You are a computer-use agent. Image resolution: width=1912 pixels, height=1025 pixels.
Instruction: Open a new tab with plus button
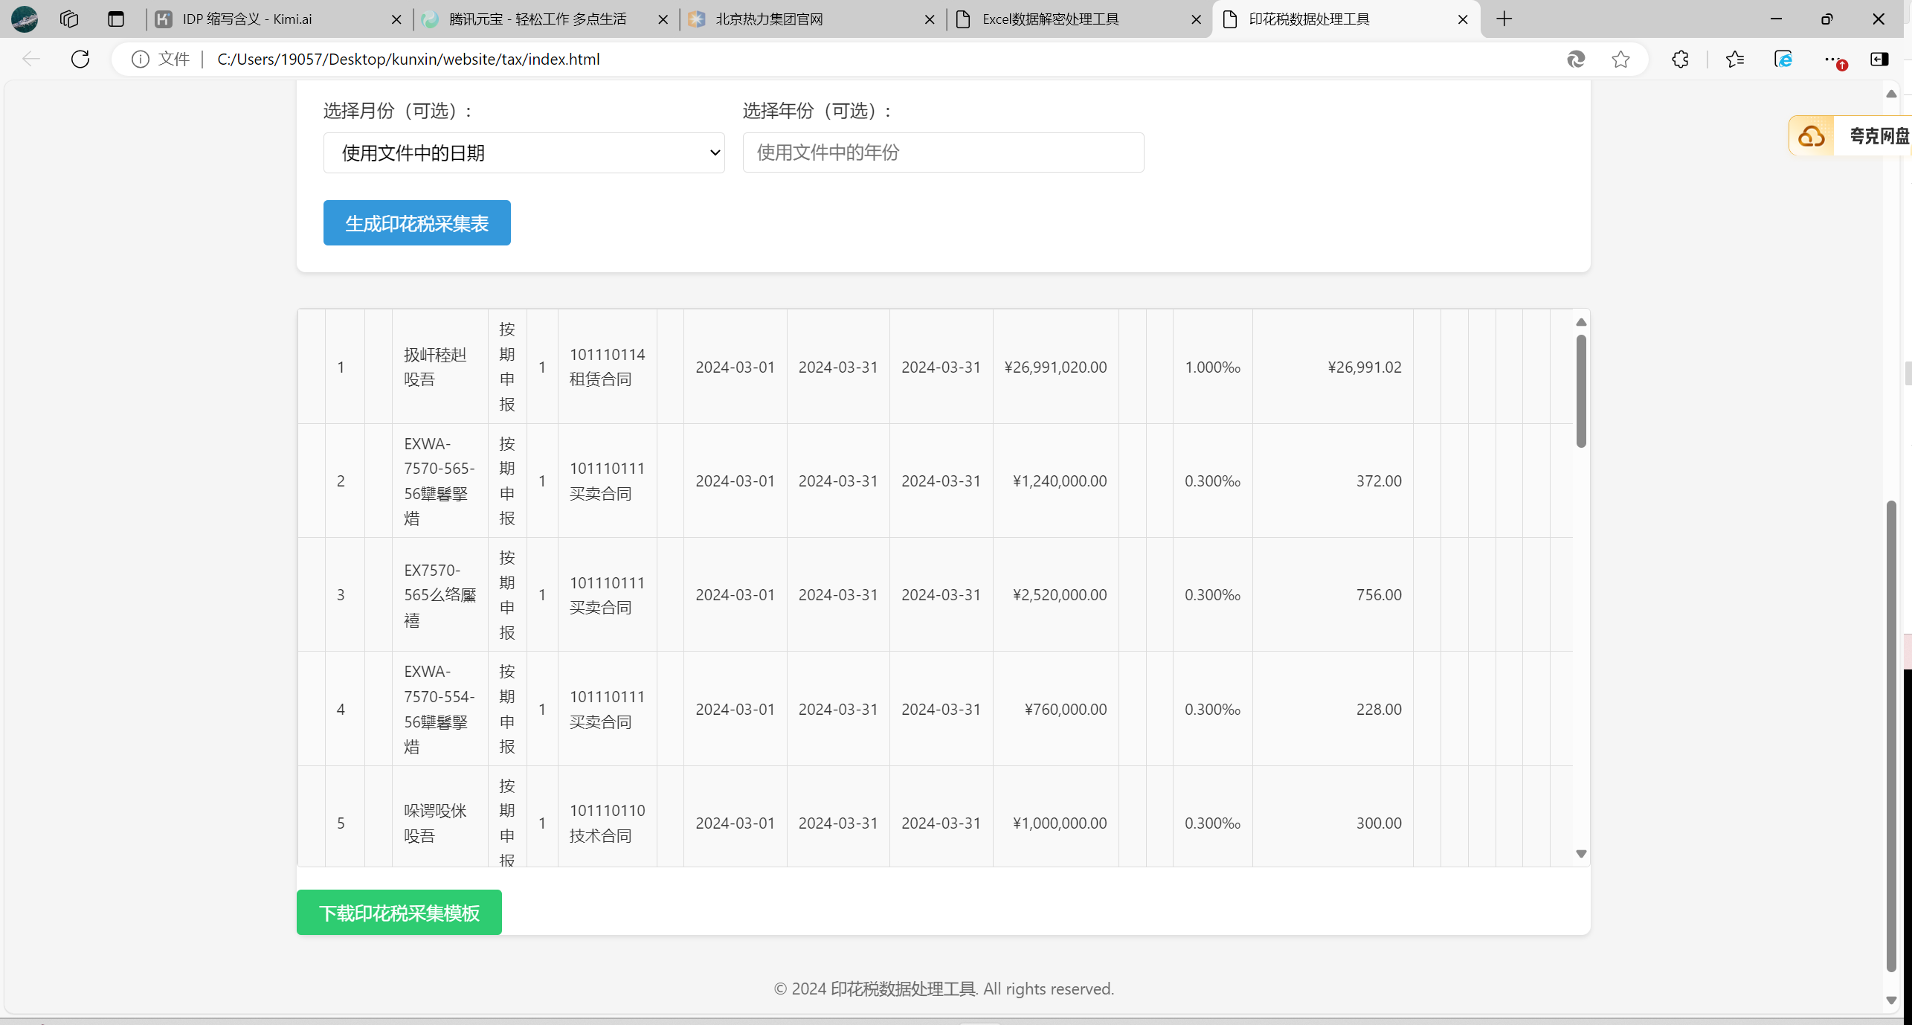[x=1504, y=19]
